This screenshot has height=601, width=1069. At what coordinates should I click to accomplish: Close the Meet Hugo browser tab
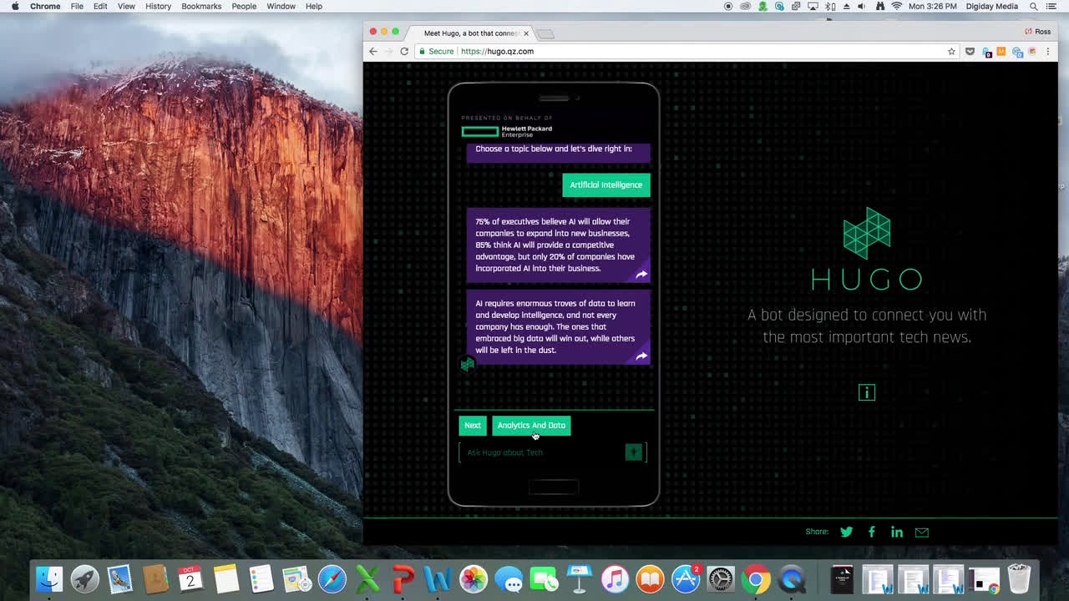525,33
